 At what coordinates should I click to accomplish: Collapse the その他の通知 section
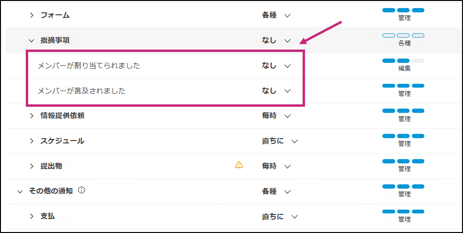[x=20, y=192]
